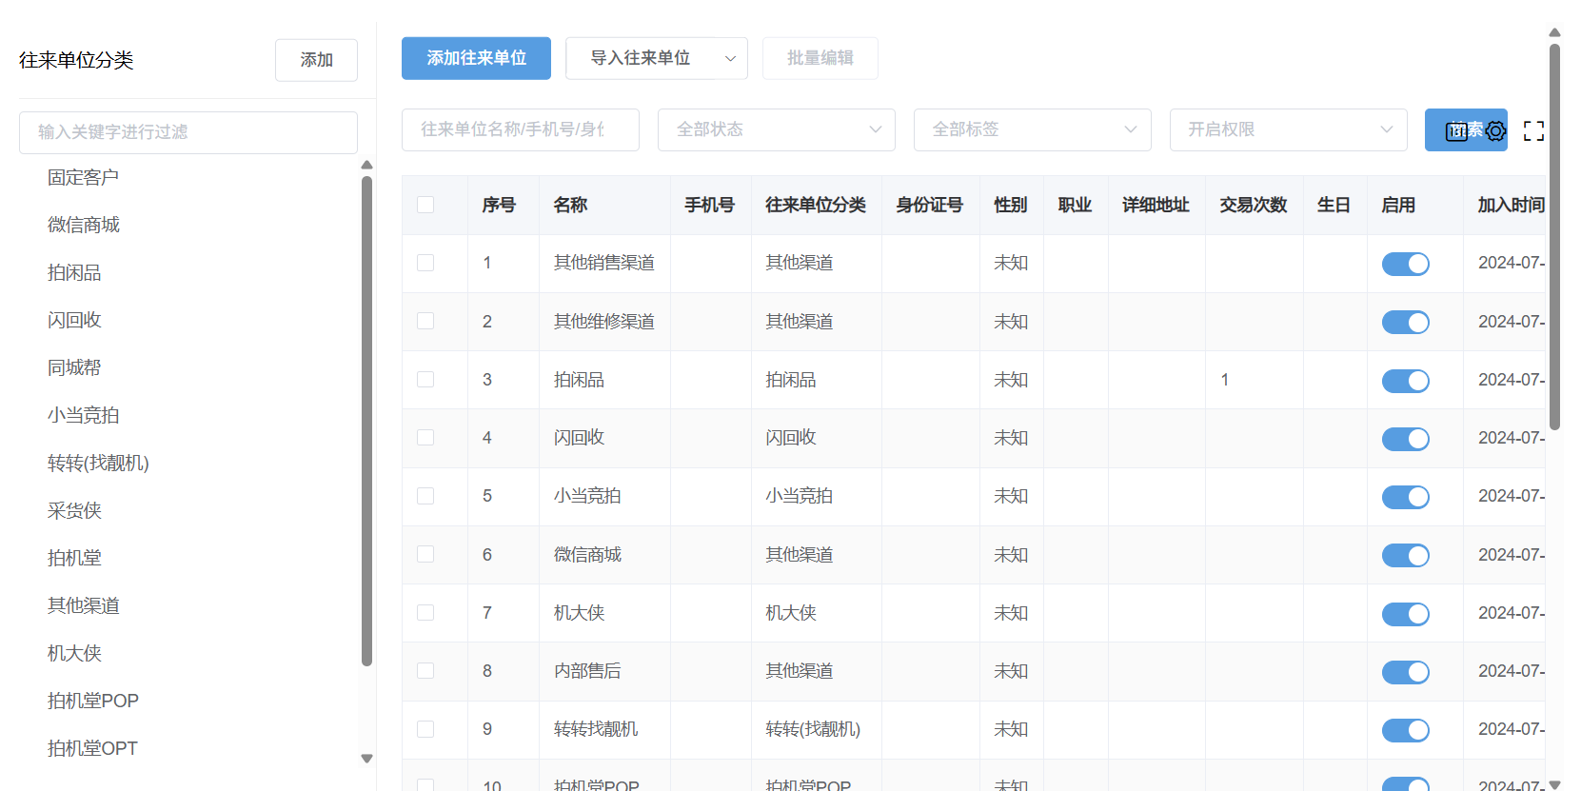The height and width of the screenshot is (791, 1581).
Task: Check the select-all checkbox in table header
Action: tap(425, 205)
